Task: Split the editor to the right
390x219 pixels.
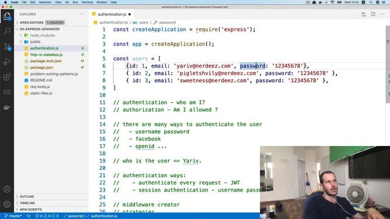Action: (373, 15)
